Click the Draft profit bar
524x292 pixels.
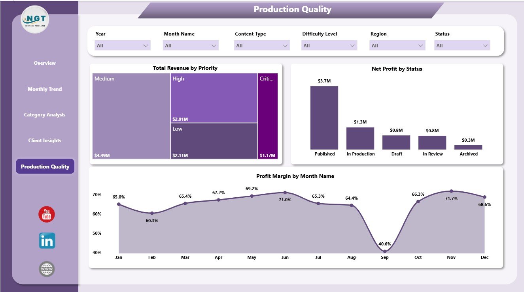(396, 142)
